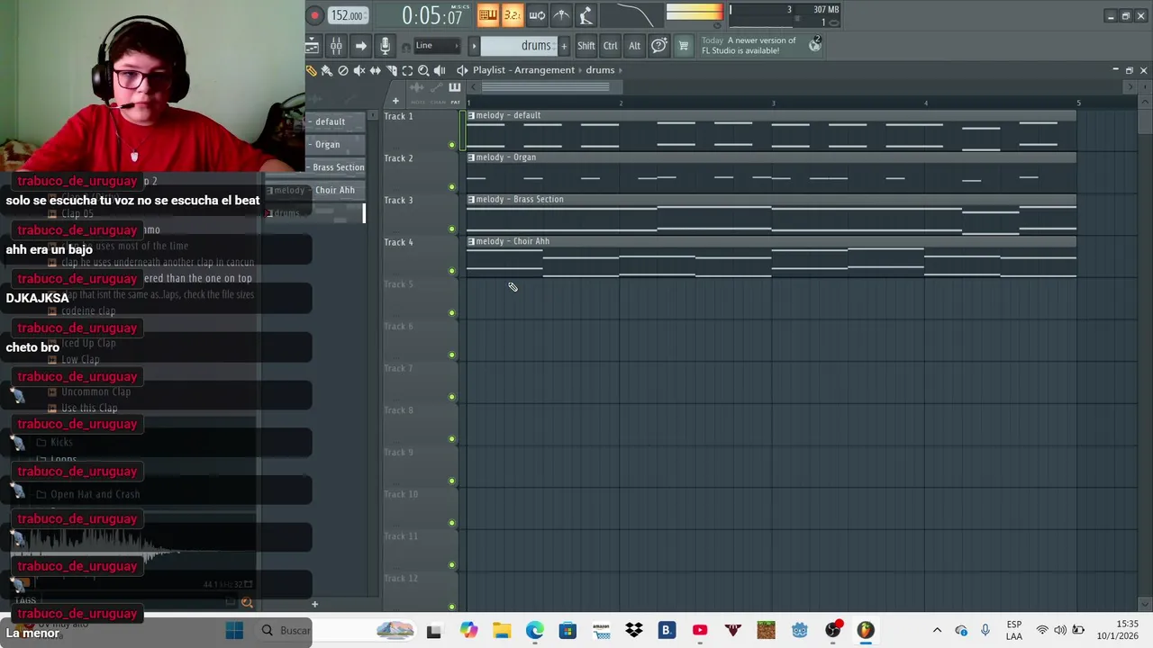
Task: Select the delete tool in playlist
Action: tap(343, 70)
